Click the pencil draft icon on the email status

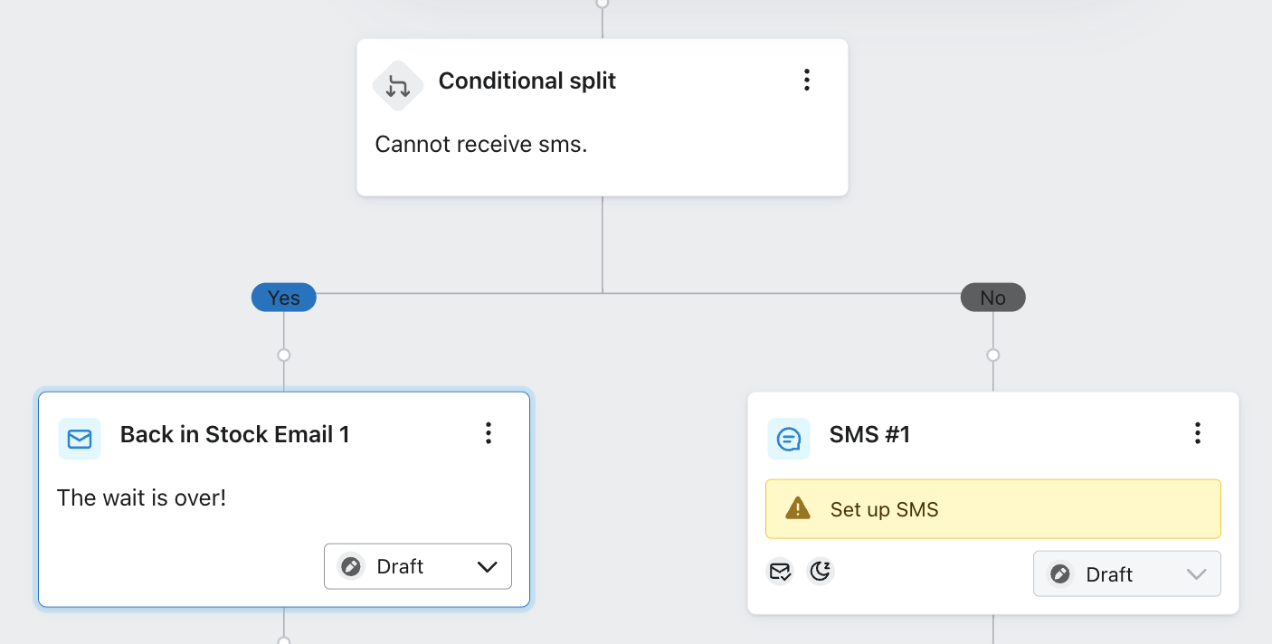(351, 566)
